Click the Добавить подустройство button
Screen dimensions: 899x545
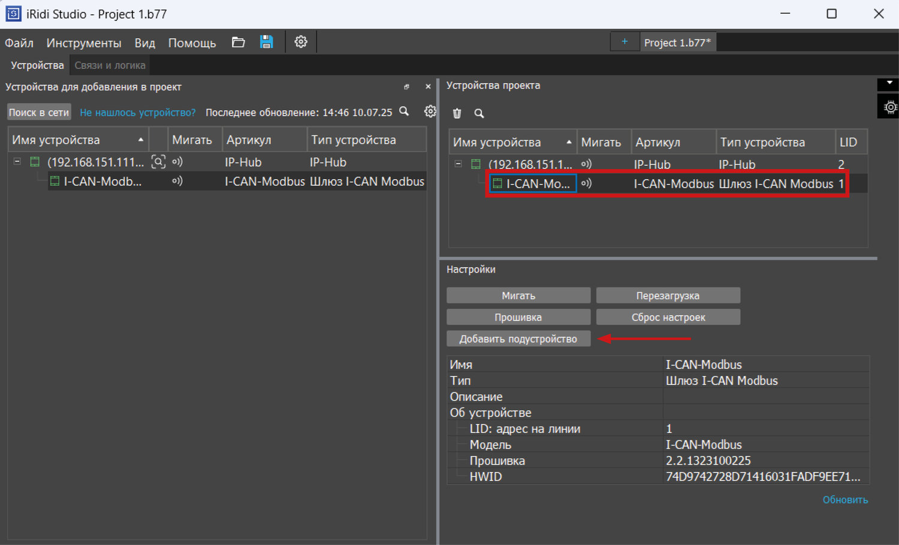[x=518, y=339]
